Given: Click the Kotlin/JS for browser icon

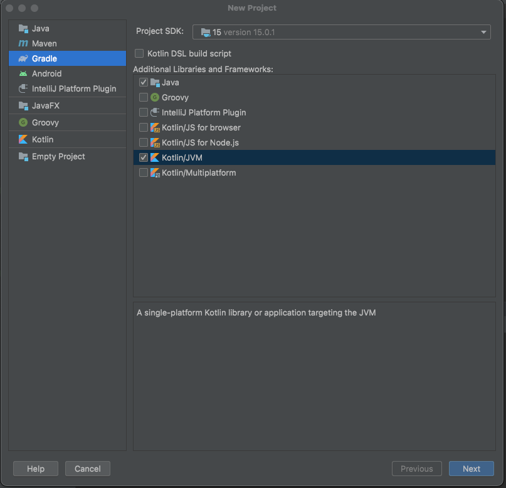Looking at the screenshot, I should click(x=155, y=128).
